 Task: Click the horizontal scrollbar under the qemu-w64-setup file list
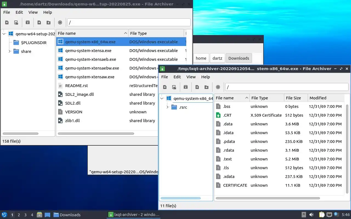pos(96,134)
